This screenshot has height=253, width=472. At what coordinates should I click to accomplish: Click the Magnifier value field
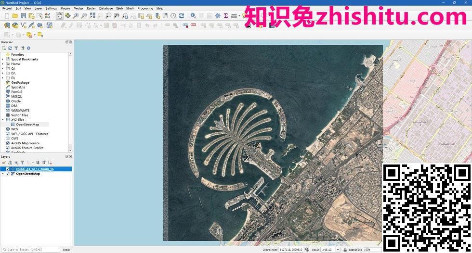click(x=372, y=250)
